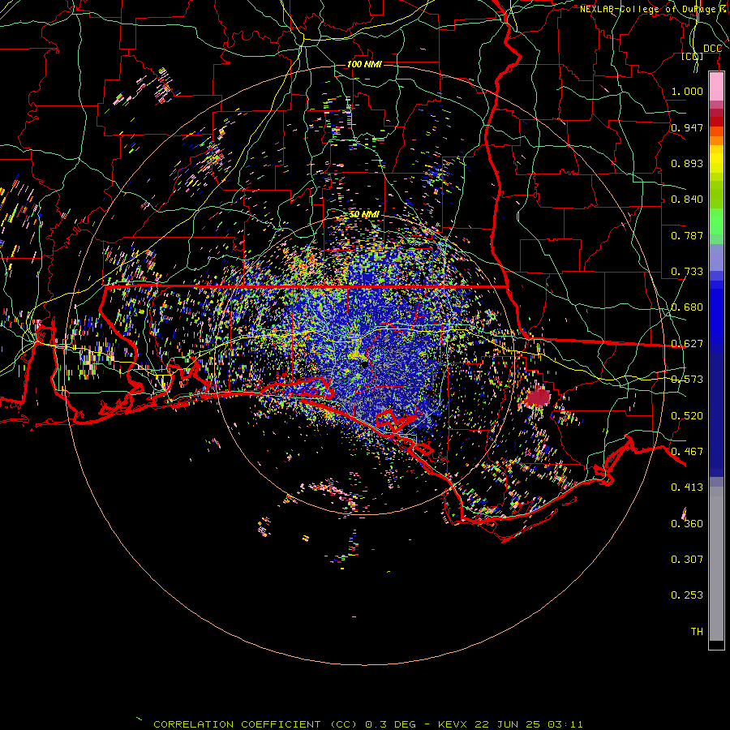Click the 0.787 color scale value
Image resolution: width=730 pixels, height=730 pixels.
pos(687,235)
